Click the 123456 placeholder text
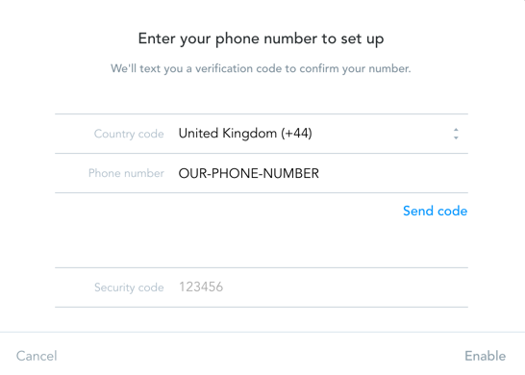The height and width of the screenshot is (375, 525). click(x=201, y=287)
